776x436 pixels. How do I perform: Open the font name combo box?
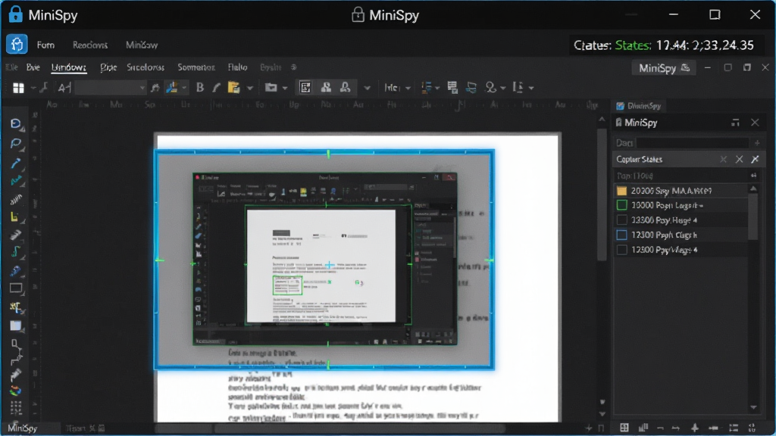[x=111, y=88]
